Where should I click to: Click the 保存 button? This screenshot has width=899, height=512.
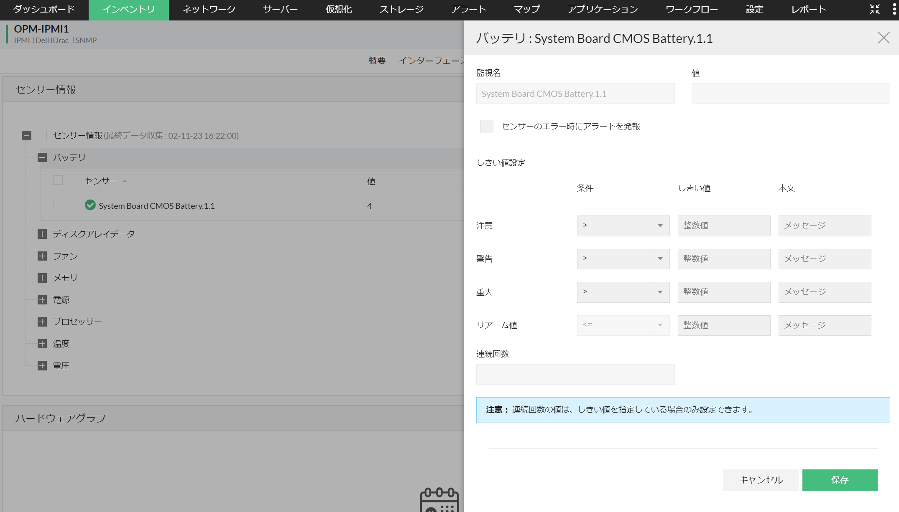click(x=840, y=480)
